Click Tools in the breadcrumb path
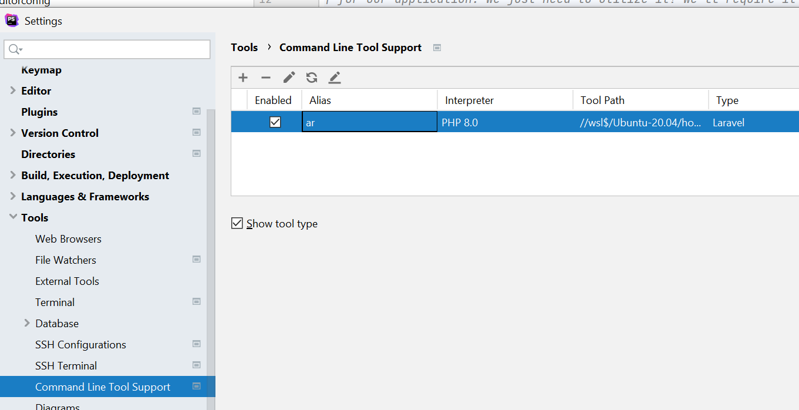 (244, 48)
